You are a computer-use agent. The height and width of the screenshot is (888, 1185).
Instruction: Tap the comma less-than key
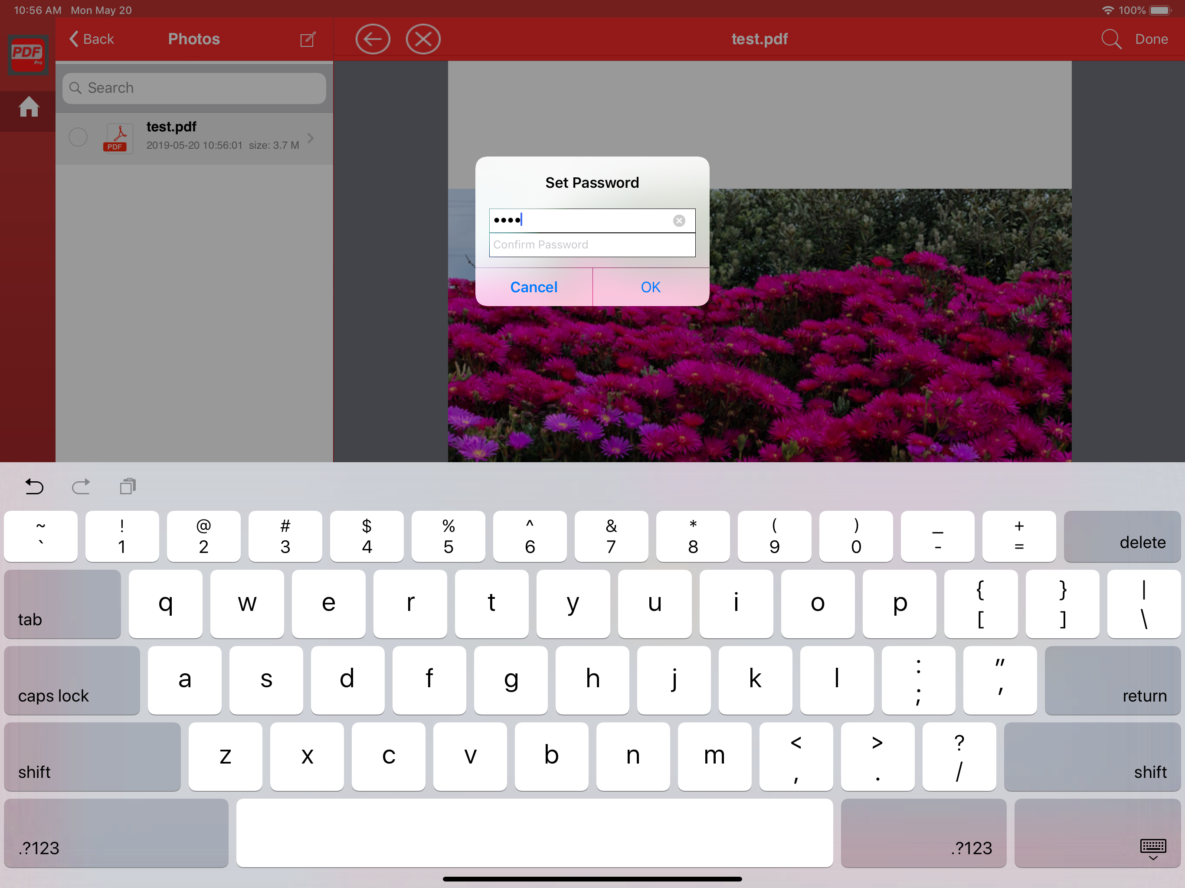[x=796, y=757]
